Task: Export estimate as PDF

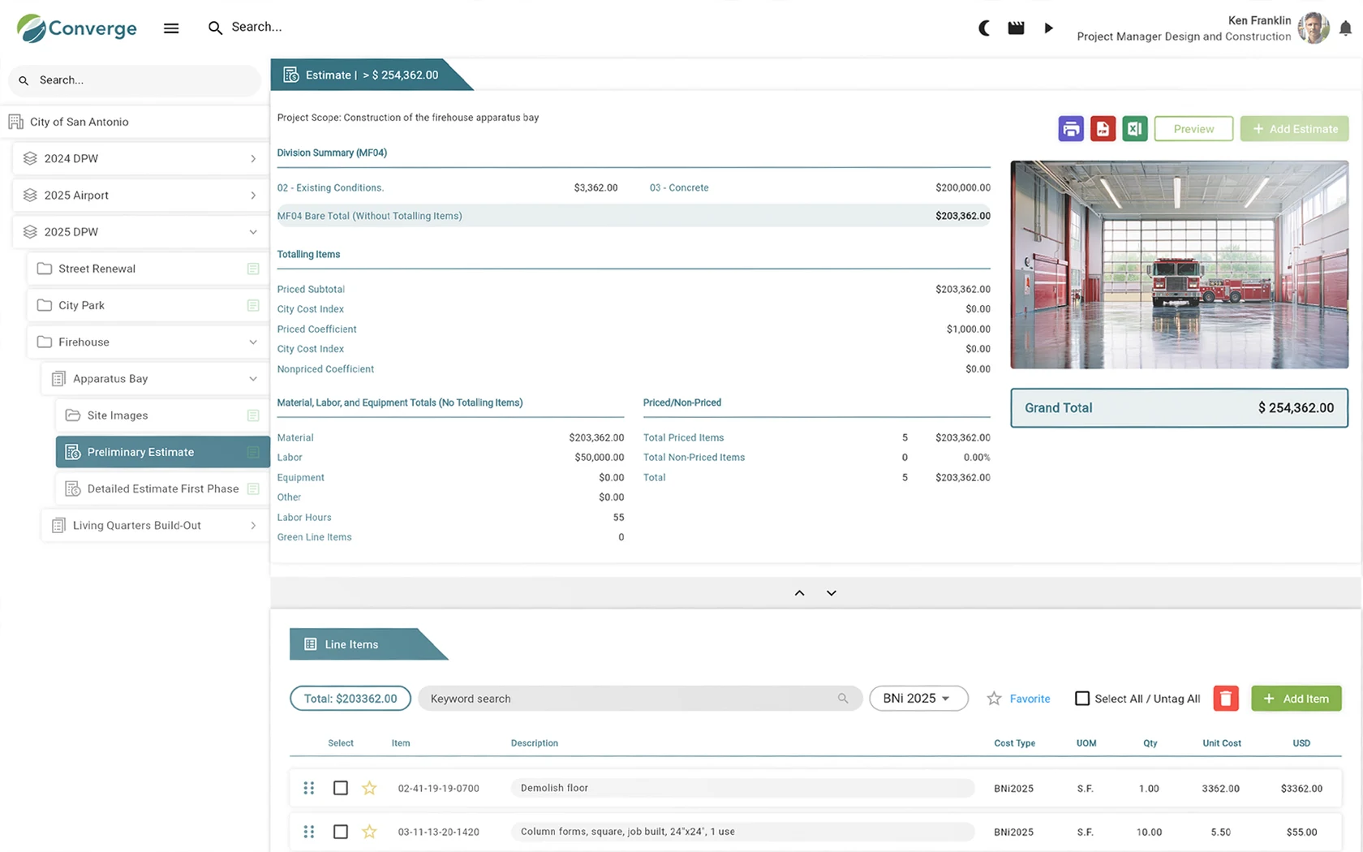Action: coord(1103,128)
